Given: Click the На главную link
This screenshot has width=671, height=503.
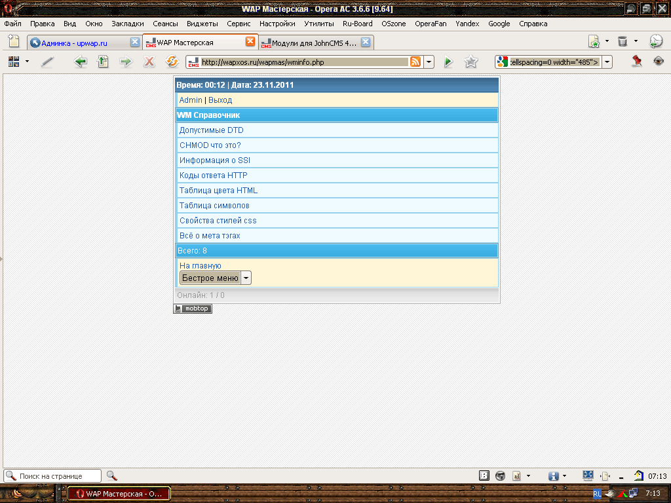Looking at the screenshot, I should tap(200, 266).
